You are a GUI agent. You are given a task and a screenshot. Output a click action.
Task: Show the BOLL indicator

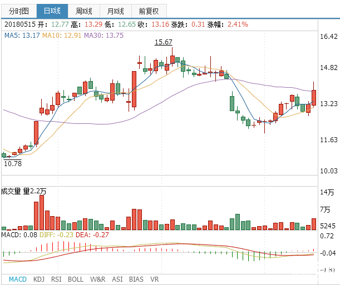(x=76, y=279)
